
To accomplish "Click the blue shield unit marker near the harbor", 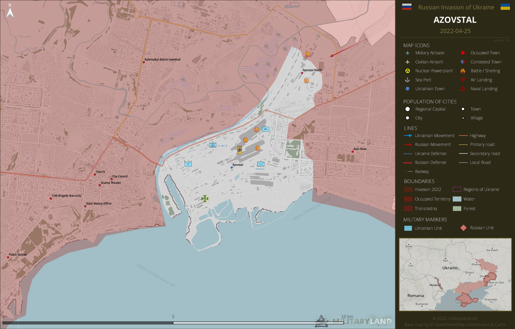I will click(188, 164).
